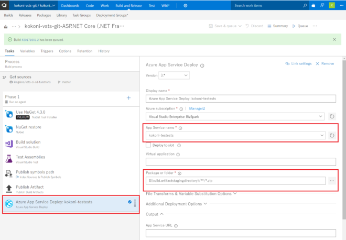Click the search magnifier icon
The image size is (346, 240).
pyautogui.click(x=305, y=6)
